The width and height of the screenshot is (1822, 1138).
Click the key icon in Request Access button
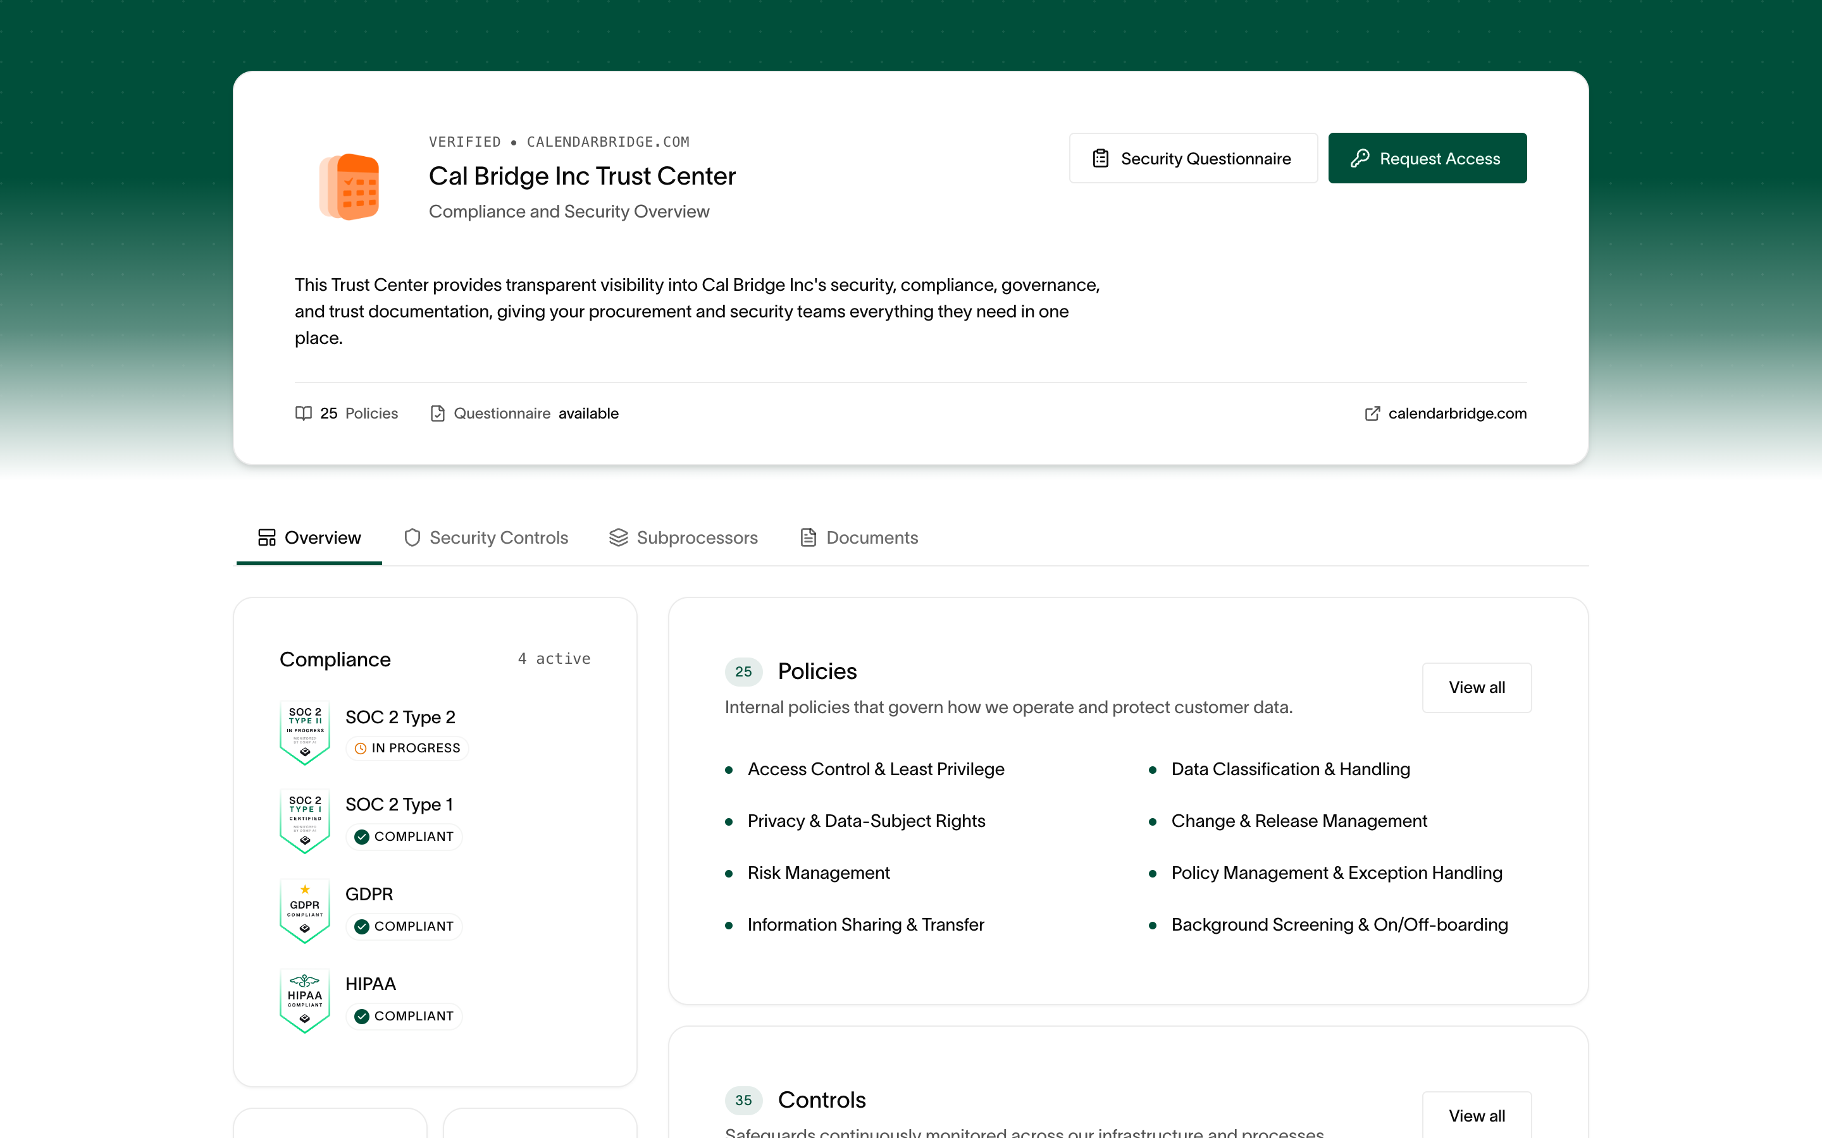pyautogui.click(x=1360, y=158)
